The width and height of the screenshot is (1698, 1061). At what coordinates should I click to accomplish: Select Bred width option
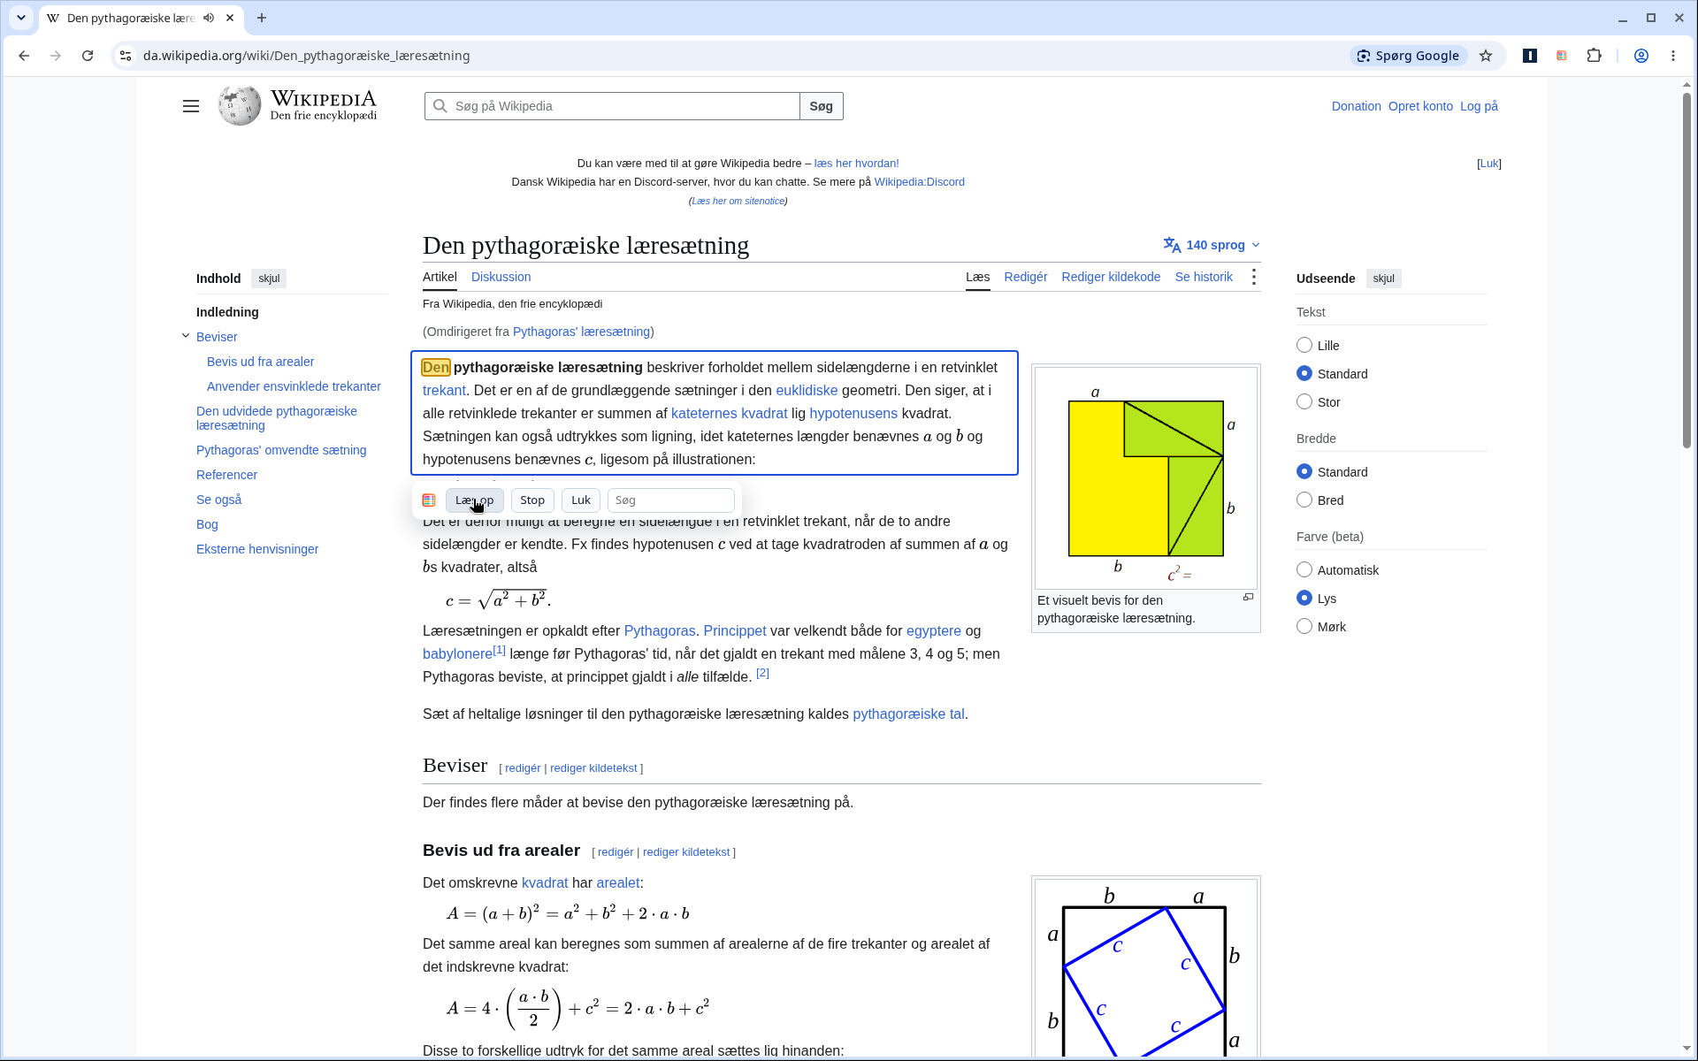tap(1304, 500)
